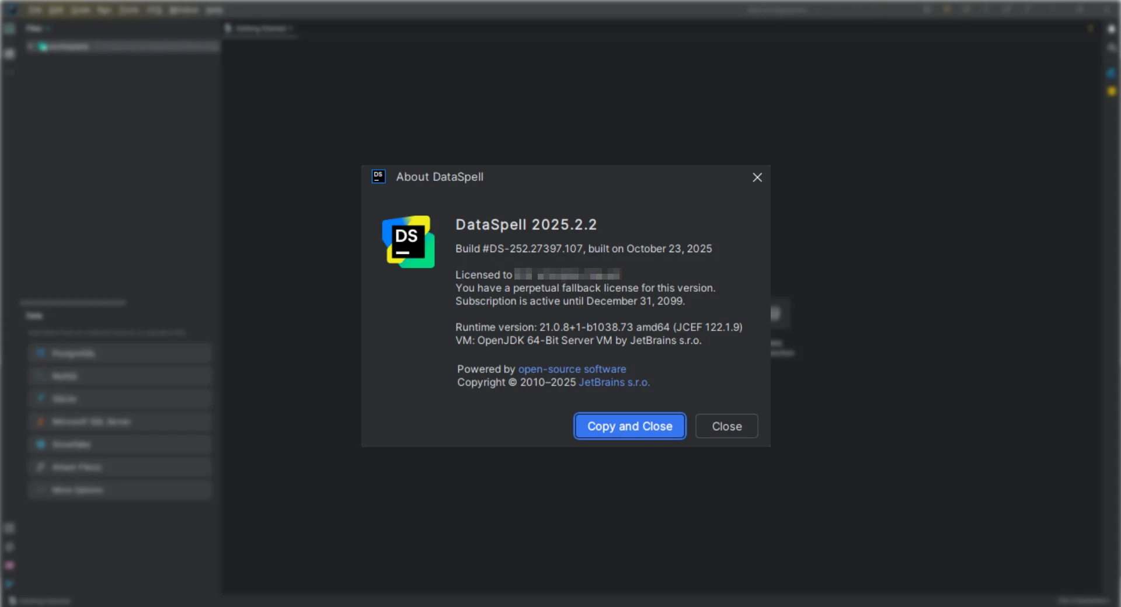
Task: Open the open-source software link
Action: click(x=572, y=369)
